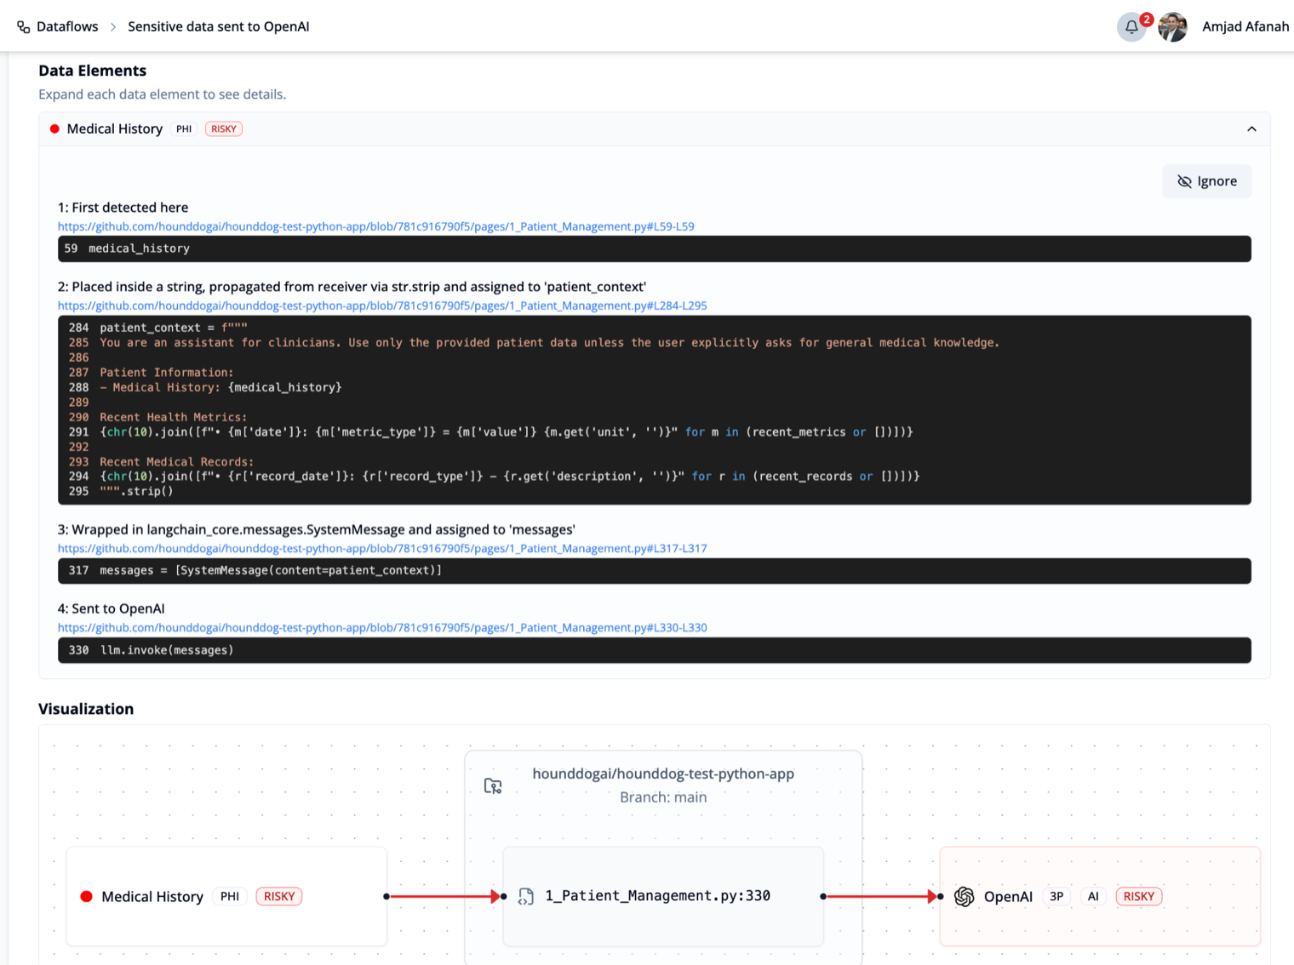Viewport: 1294px width, 965px height.
Task: Click code line 291 recent_metrics join expression
Action: [x=655, y=432]
